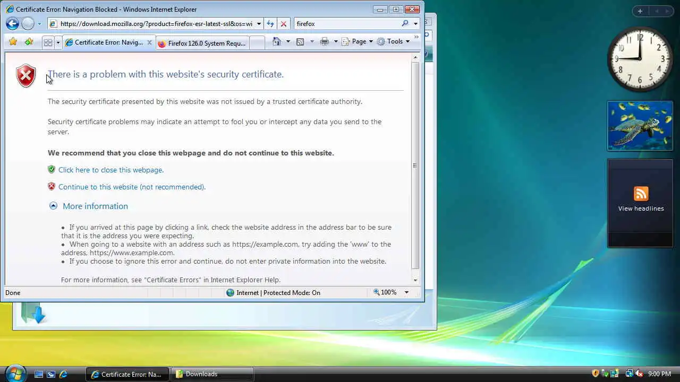Click the network connection tray icon

click(629, 374)
